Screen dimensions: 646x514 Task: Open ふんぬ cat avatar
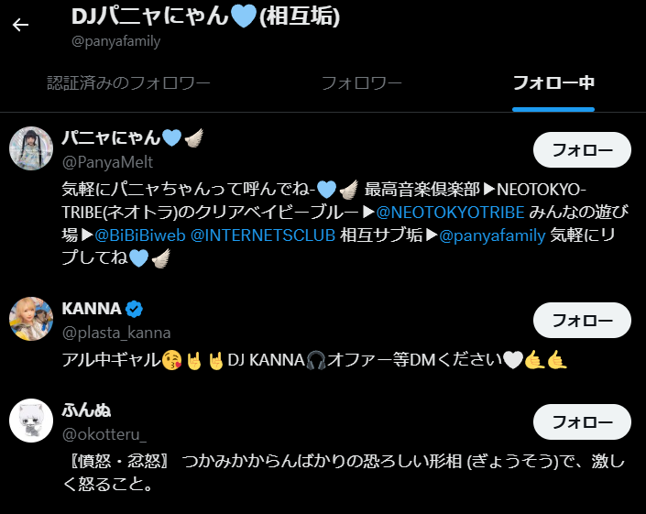coord(31,421)
